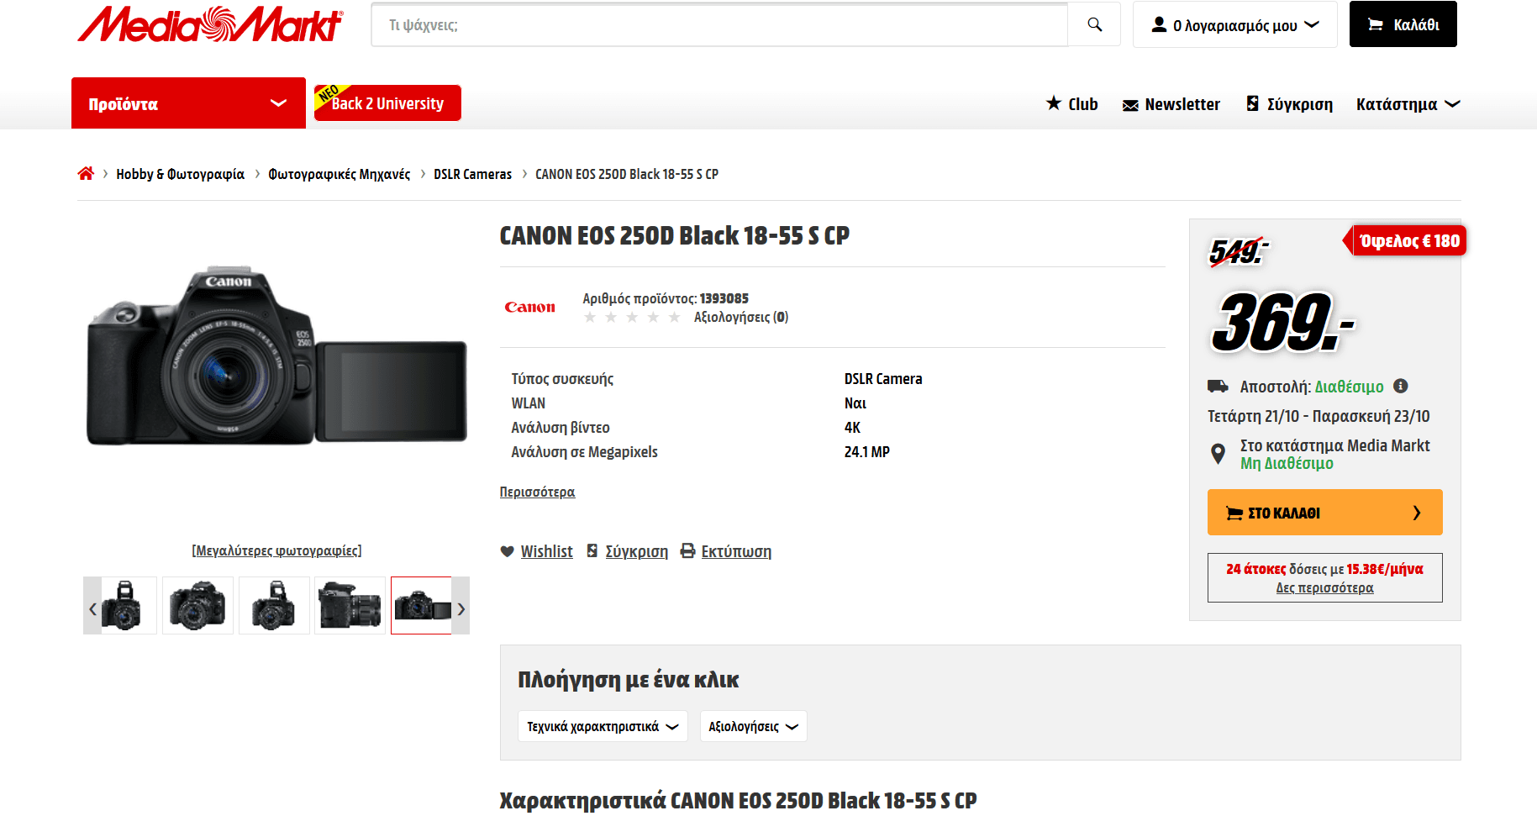Screen dimensions: 1537x816
Task: Go to next thumbnails with right arrow
Action: click(461, 608)
